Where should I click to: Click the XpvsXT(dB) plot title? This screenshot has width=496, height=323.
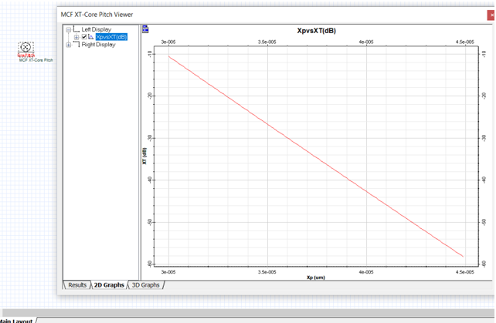[x=316, y=31]
